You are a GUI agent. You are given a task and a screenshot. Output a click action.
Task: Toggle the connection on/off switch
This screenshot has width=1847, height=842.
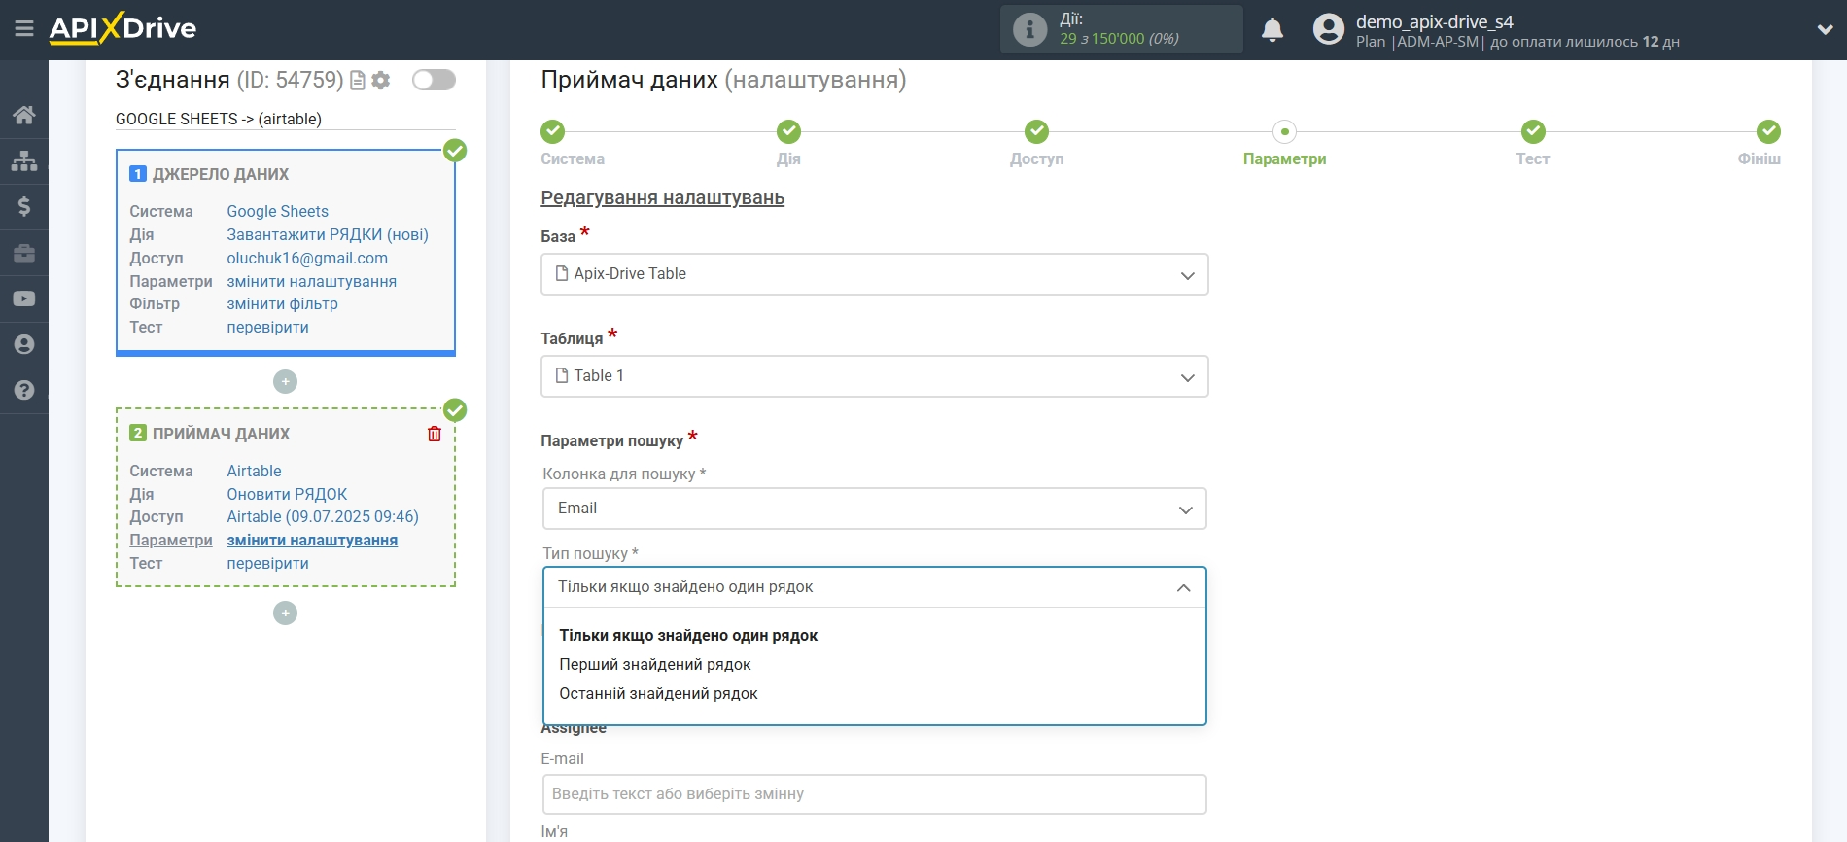[x=434, y=80]
